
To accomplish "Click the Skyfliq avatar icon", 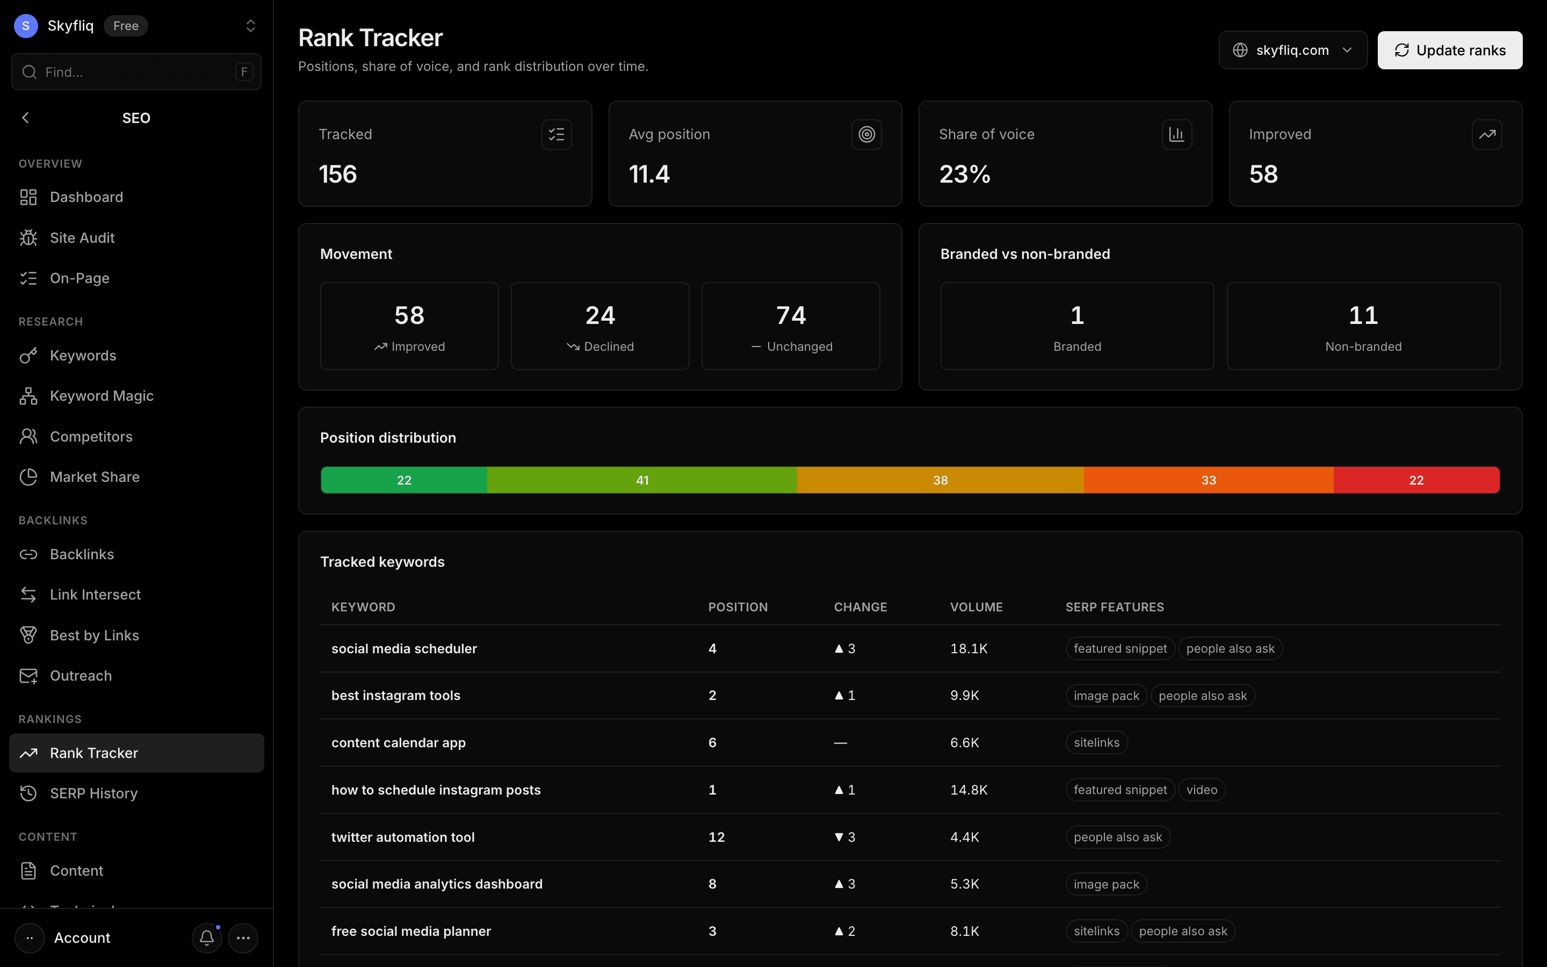I will click(26, 26).
